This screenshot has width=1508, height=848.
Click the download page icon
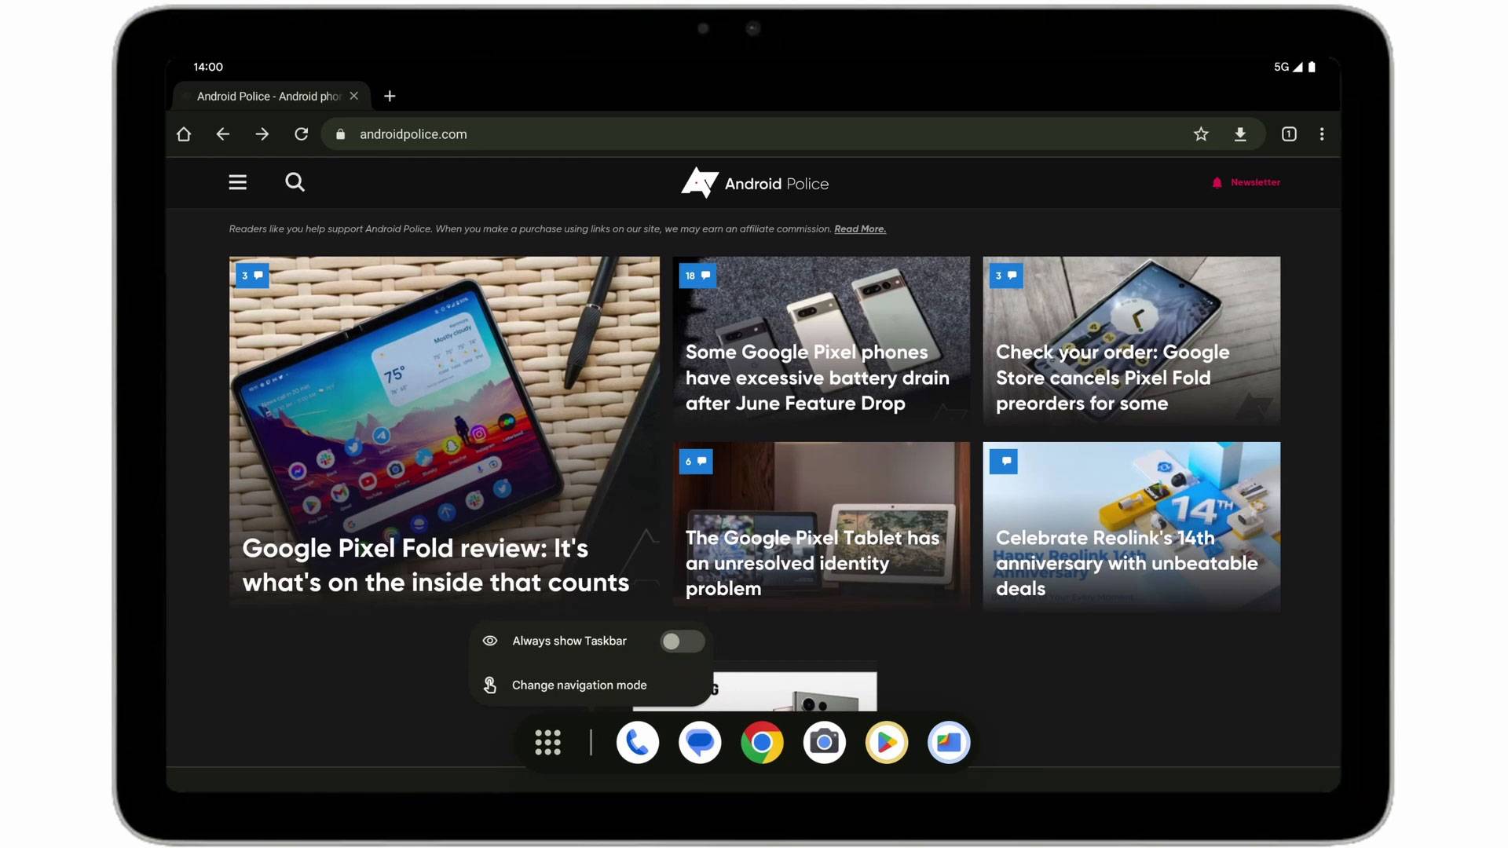tap(1240, 134)
